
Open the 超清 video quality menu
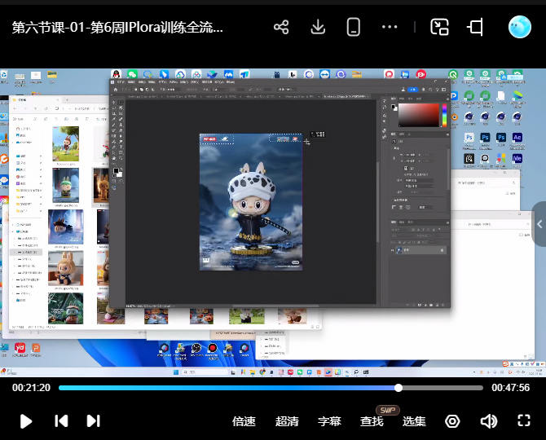287,421
